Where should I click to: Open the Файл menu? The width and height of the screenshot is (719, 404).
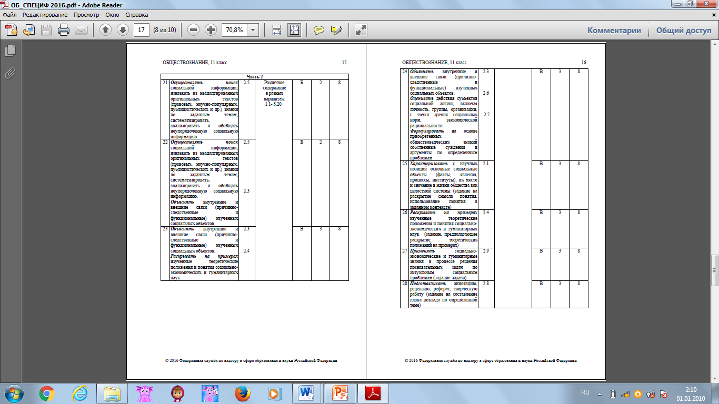[x=9, y=15]
